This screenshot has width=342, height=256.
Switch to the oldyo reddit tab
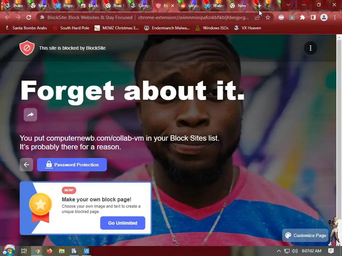tap(190, 6)
